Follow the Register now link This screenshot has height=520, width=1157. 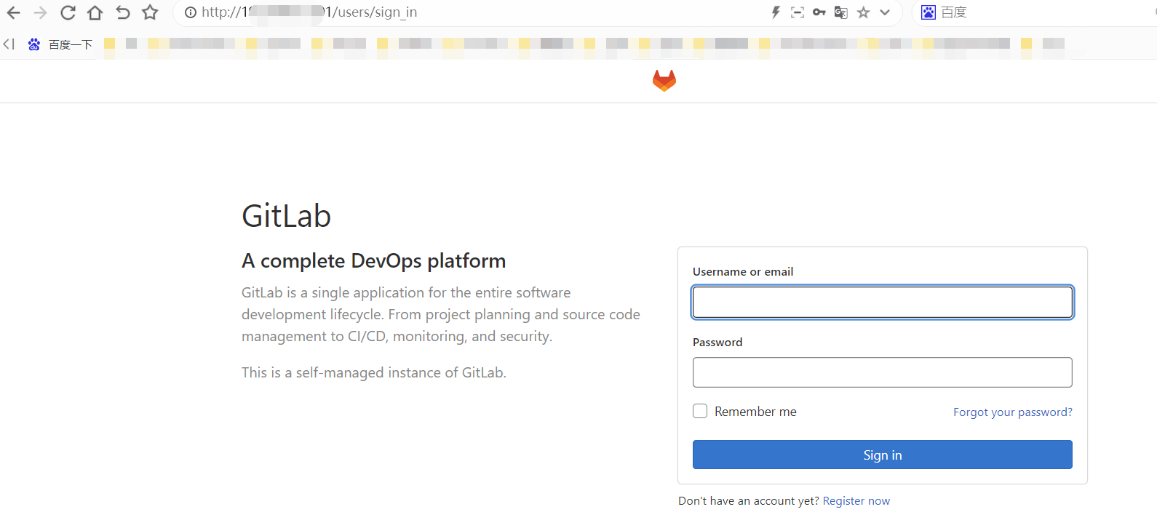pos(856,501)
